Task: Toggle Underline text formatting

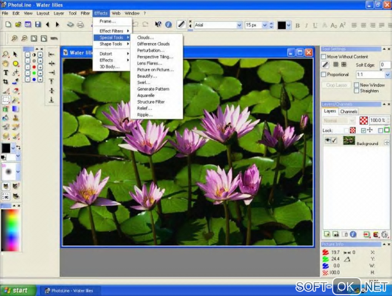Action: tap(315, 25)
